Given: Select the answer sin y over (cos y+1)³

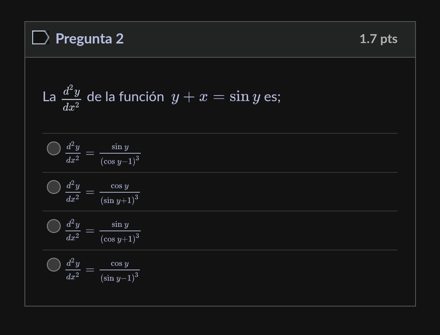Looking at the screenshot, I should [x=53, y=226].
